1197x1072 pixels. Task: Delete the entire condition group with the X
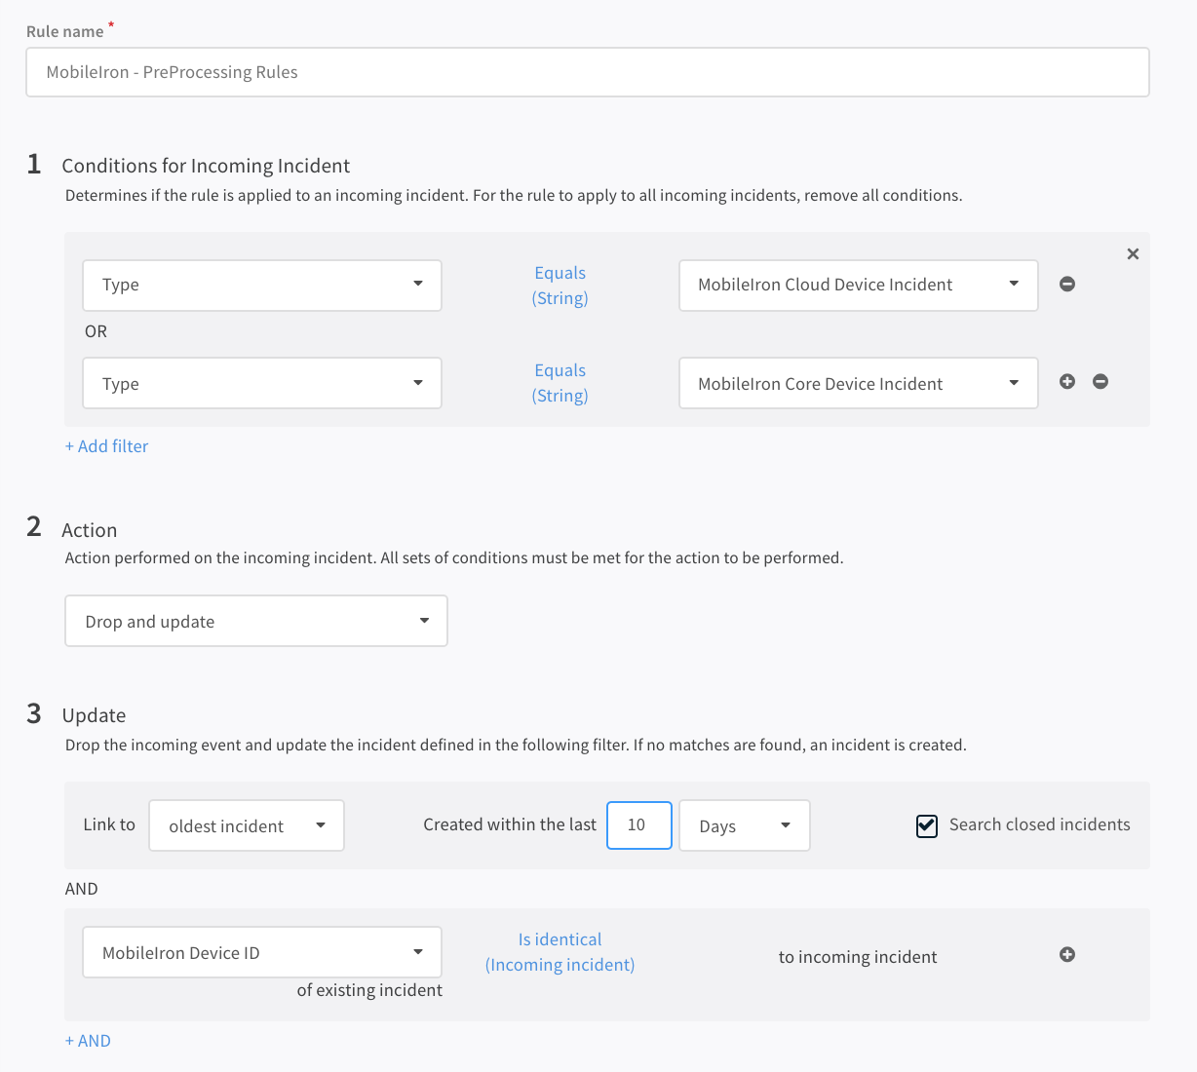(1132, 253)
